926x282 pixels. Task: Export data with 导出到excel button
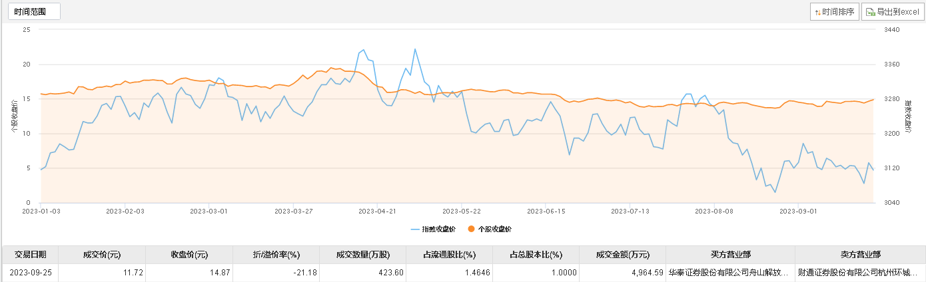coord(892,12)
